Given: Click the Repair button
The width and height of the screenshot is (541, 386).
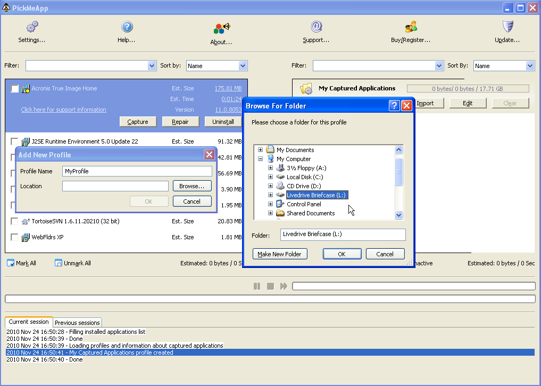Looking at the screenshot, I should click(180, 122).
